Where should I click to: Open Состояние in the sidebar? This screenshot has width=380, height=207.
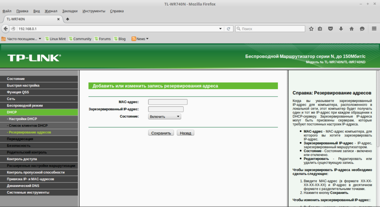pyautogui.click(x=39, y=79)
